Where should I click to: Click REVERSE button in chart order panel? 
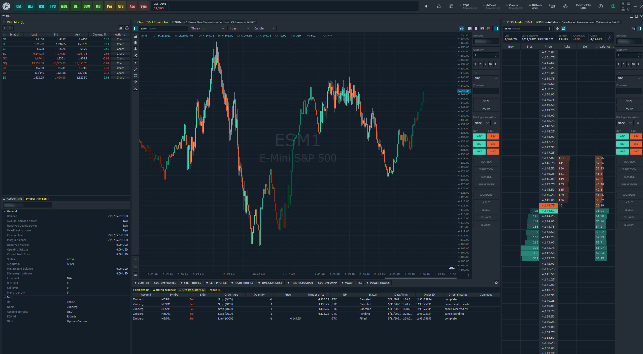tap(486, 177)
